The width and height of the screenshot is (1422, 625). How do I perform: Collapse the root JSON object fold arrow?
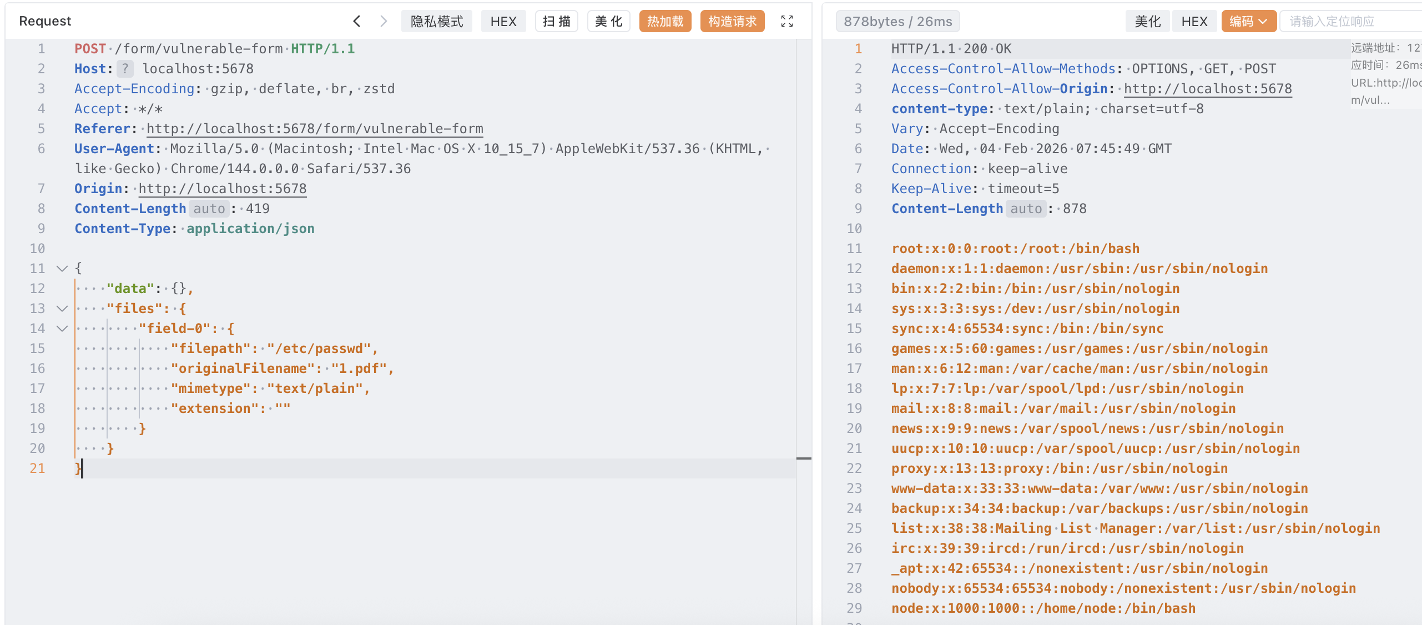(x=62, y=269)
